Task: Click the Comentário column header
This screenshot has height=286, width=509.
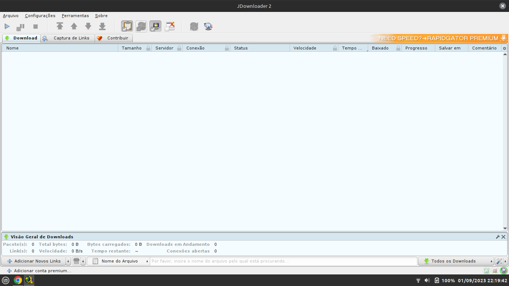Action: (484, 48)
